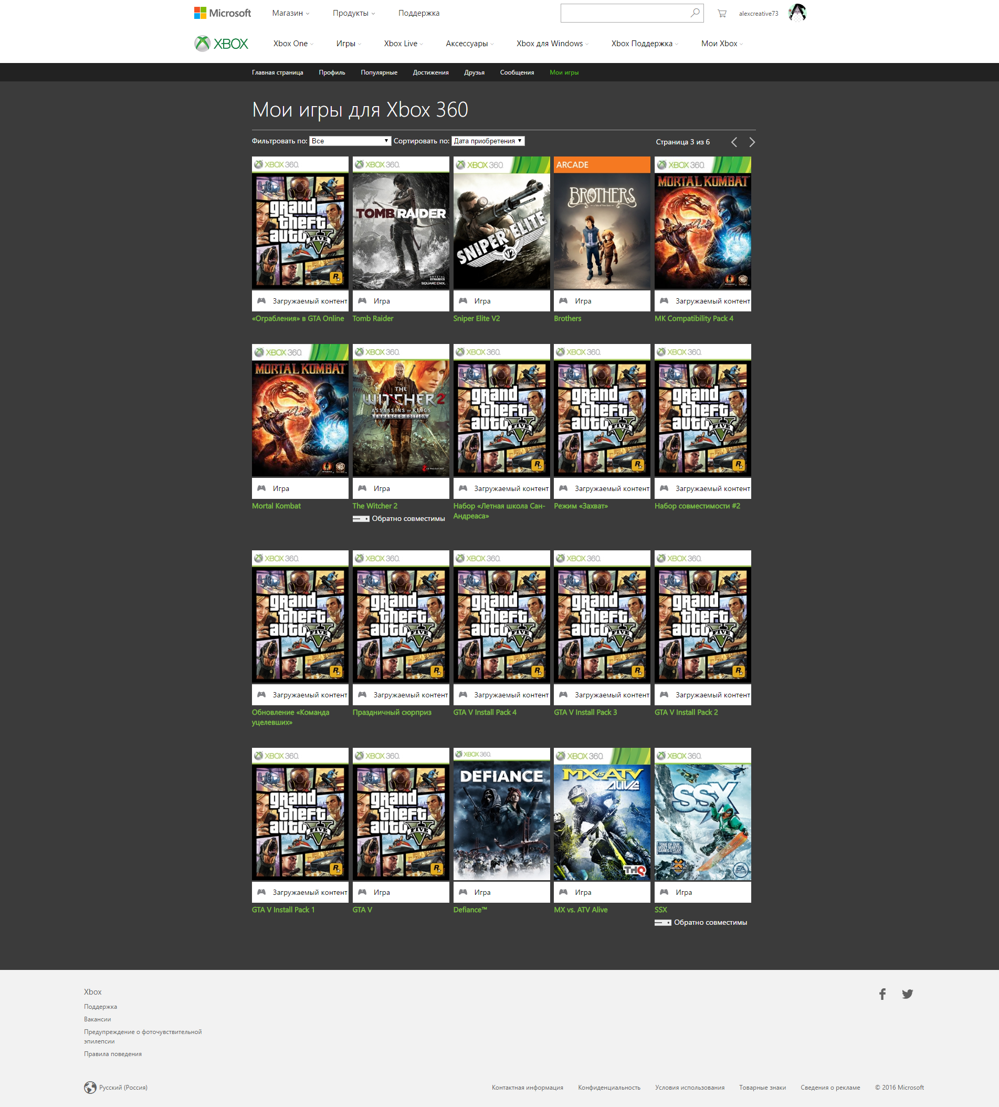This screenshot has width=999, height=1107.
Task: Expand the Xbox для Windows menu
Action: (x=552, y=44)
